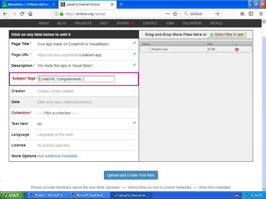Click the browser forward arrow
This screenshot has width=266, height=199.
coord(14,14)
